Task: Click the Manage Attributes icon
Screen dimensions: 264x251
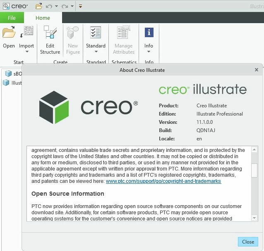Action: (124, 32)
